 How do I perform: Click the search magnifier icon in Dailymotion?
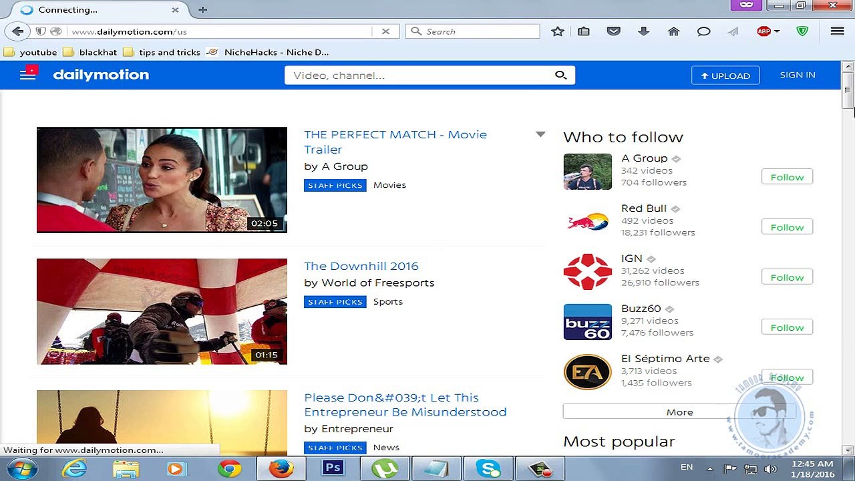[x=561, y=75]
